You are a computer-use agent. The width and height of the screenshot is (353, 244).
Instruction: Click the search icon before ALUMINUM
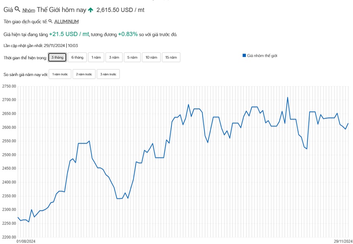[x=50, y=21]
